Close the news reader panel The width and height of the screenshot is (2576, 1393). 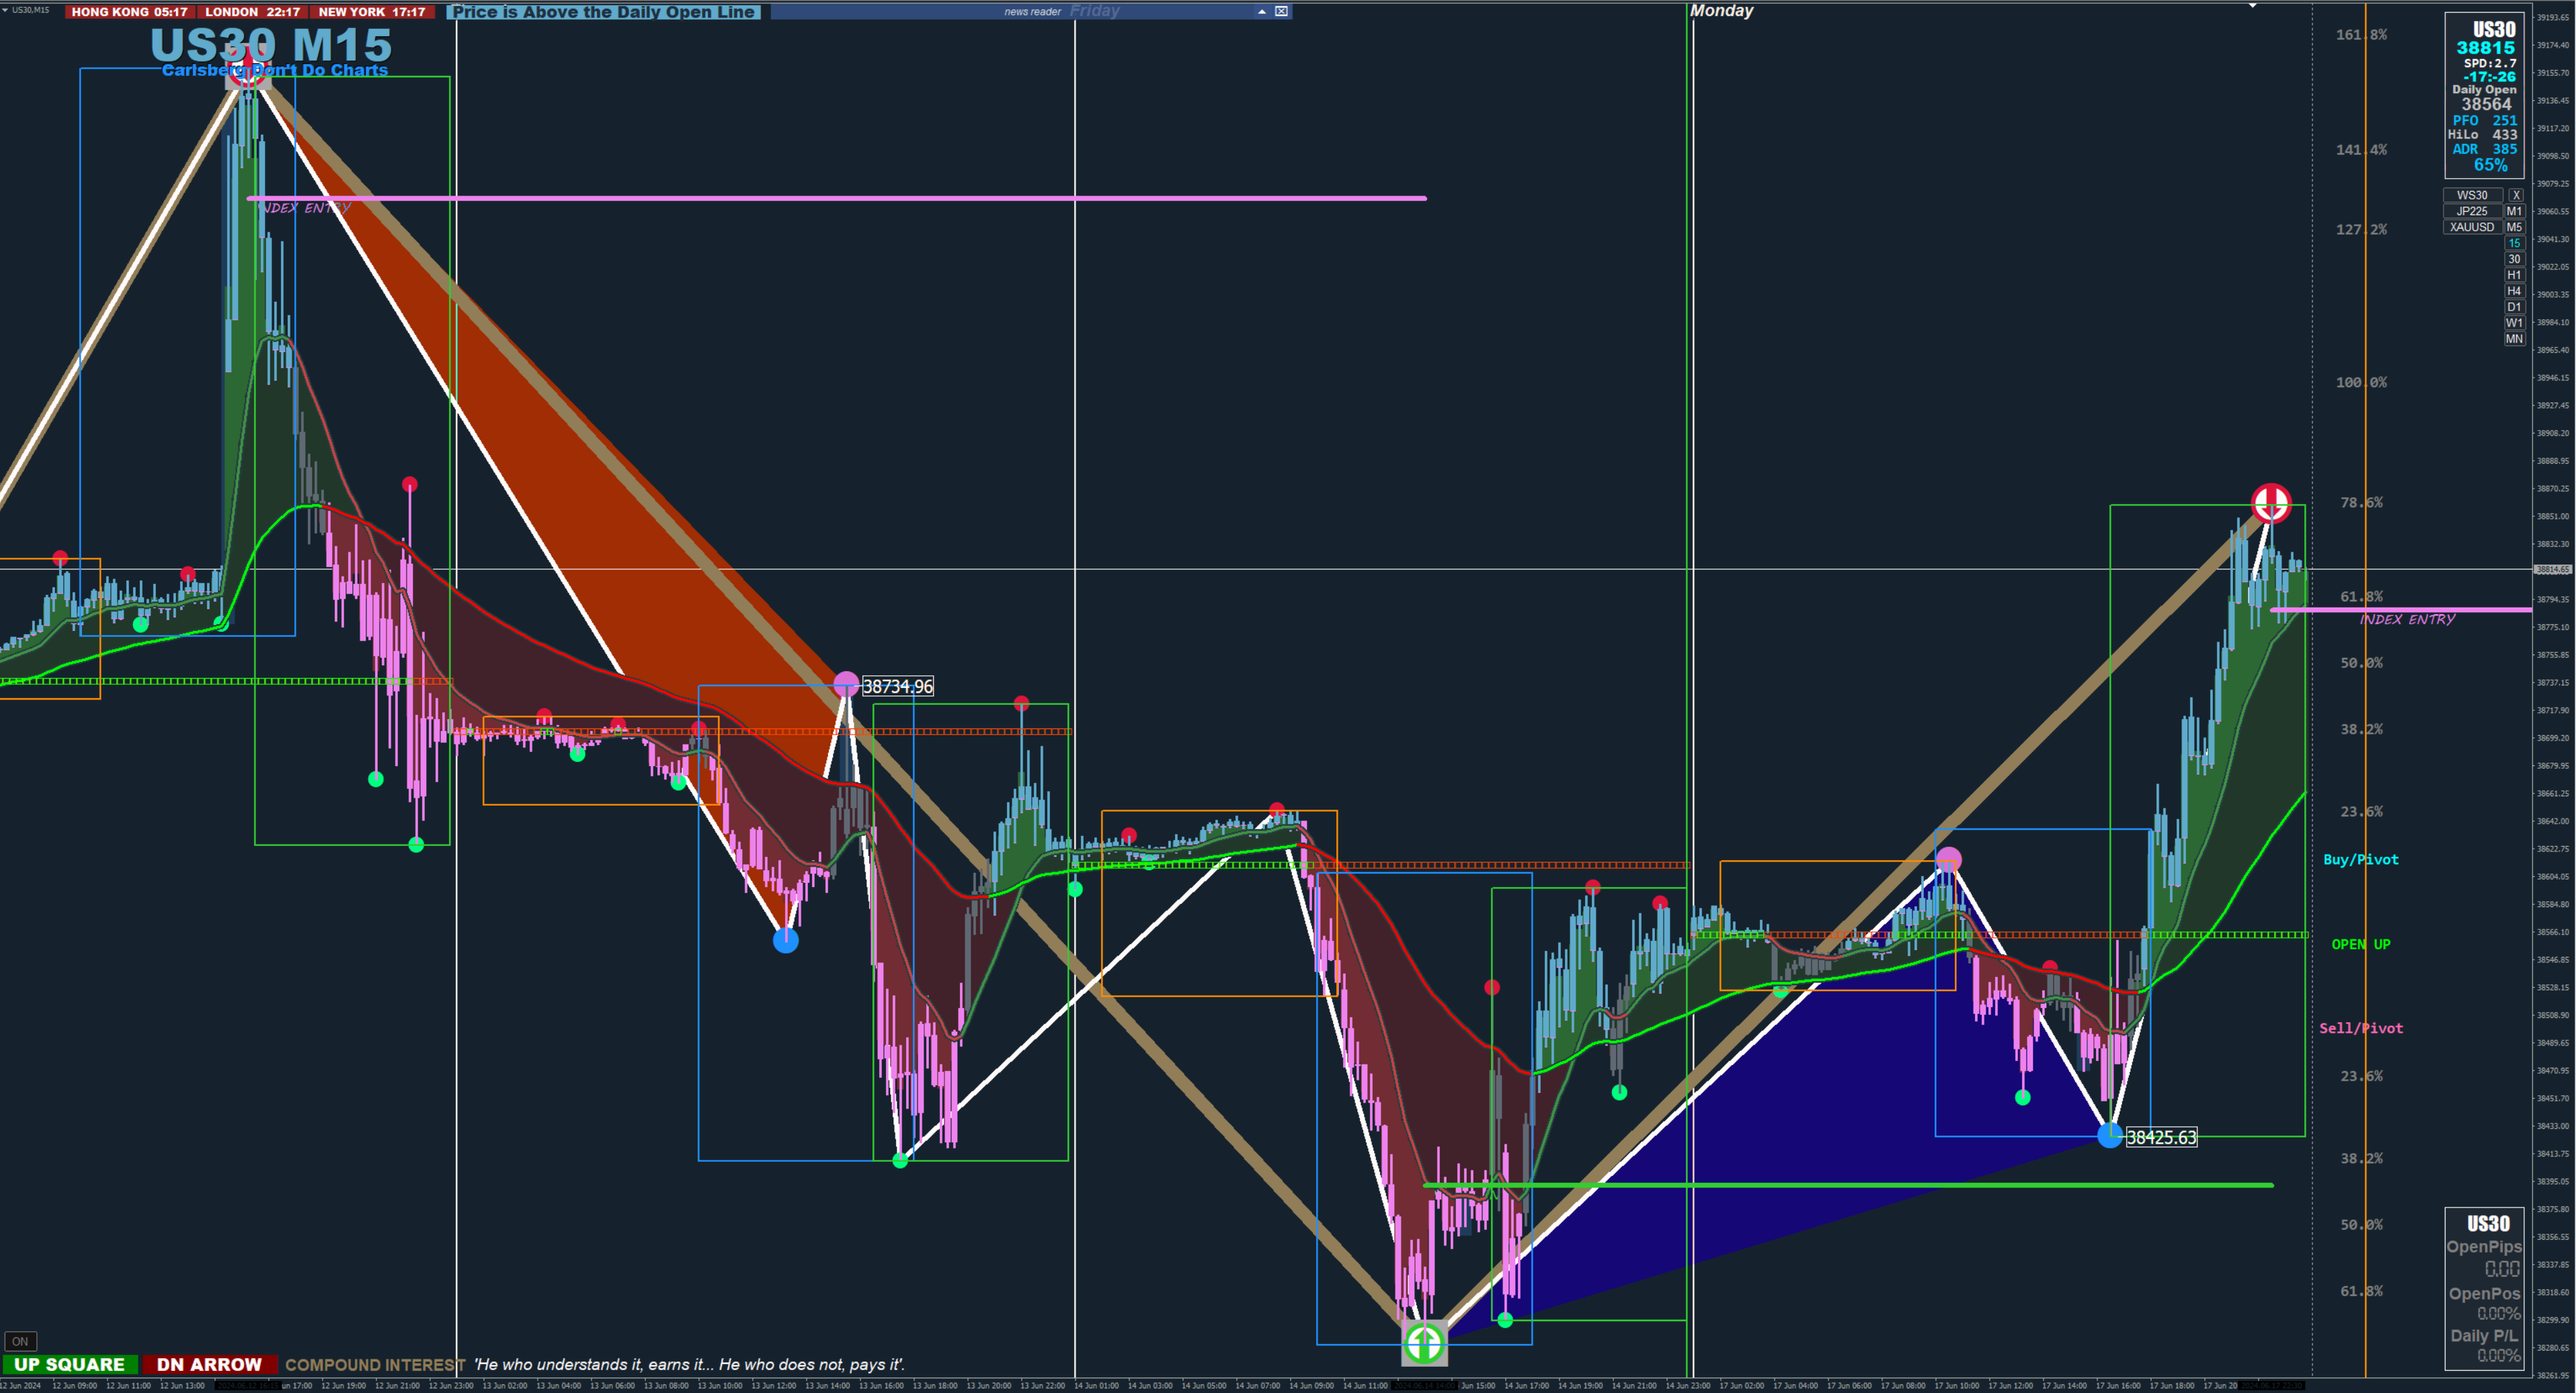coord(1281,11)
